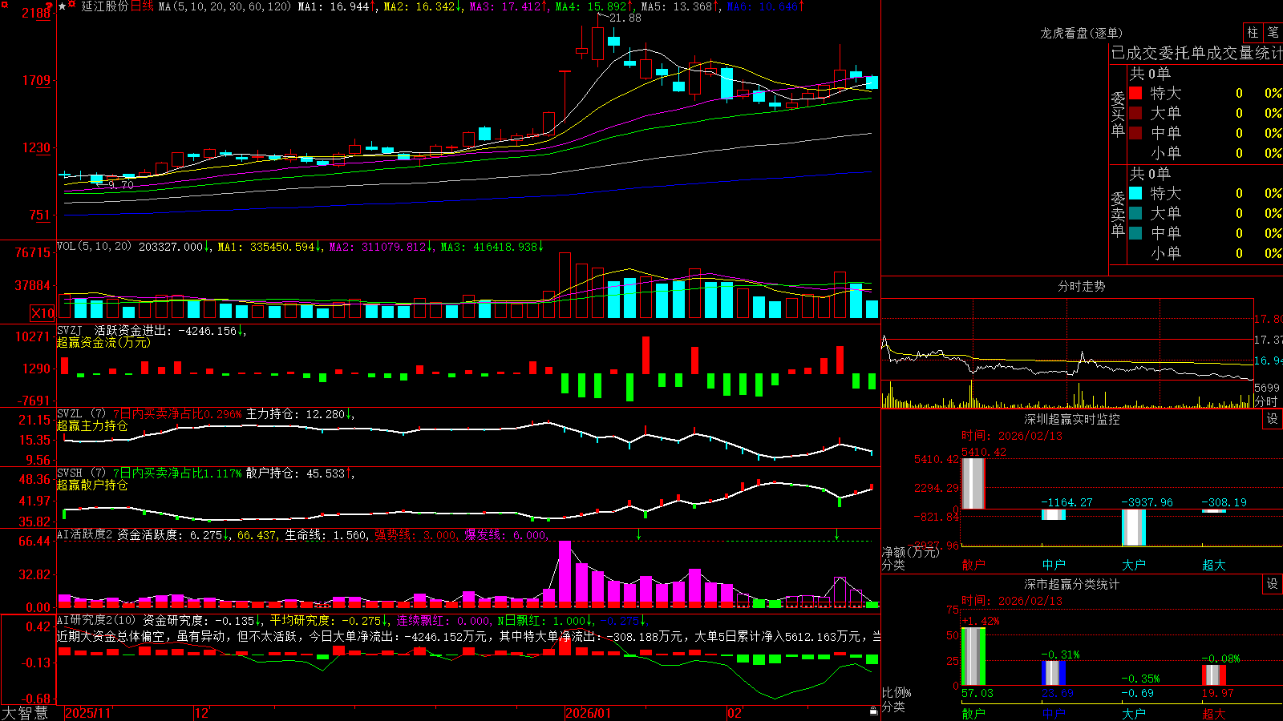Click the 已成交委托单成交量统计 header
Screen dimensions: 1283x721
pyautogui.click(x=1196, y=53)
